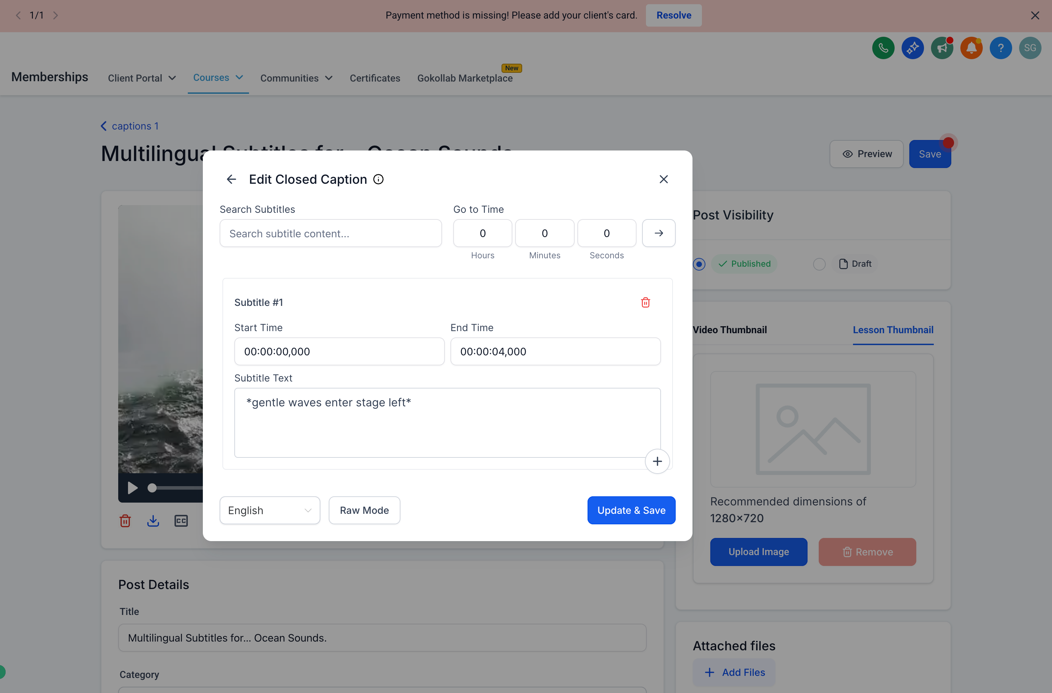
Task: Click the Update & Save button
Action: click(631, 510)
